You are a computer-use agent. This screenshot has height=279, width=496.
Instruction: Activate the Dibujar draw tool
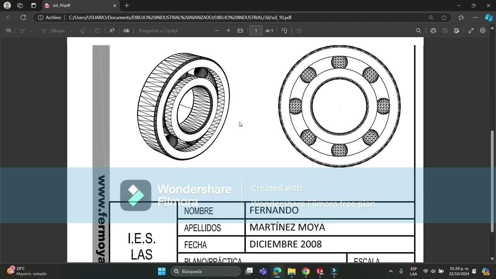click(x=53, y=31)
